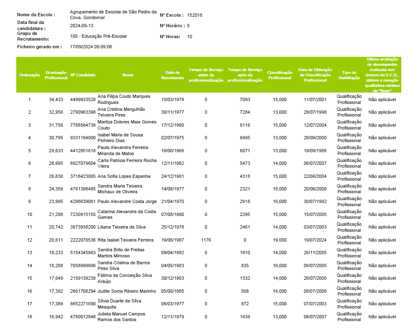Viewport: 409px width, 328px height.
Task: Click candidate number 2790963398
Action: [x=83, y=112]
